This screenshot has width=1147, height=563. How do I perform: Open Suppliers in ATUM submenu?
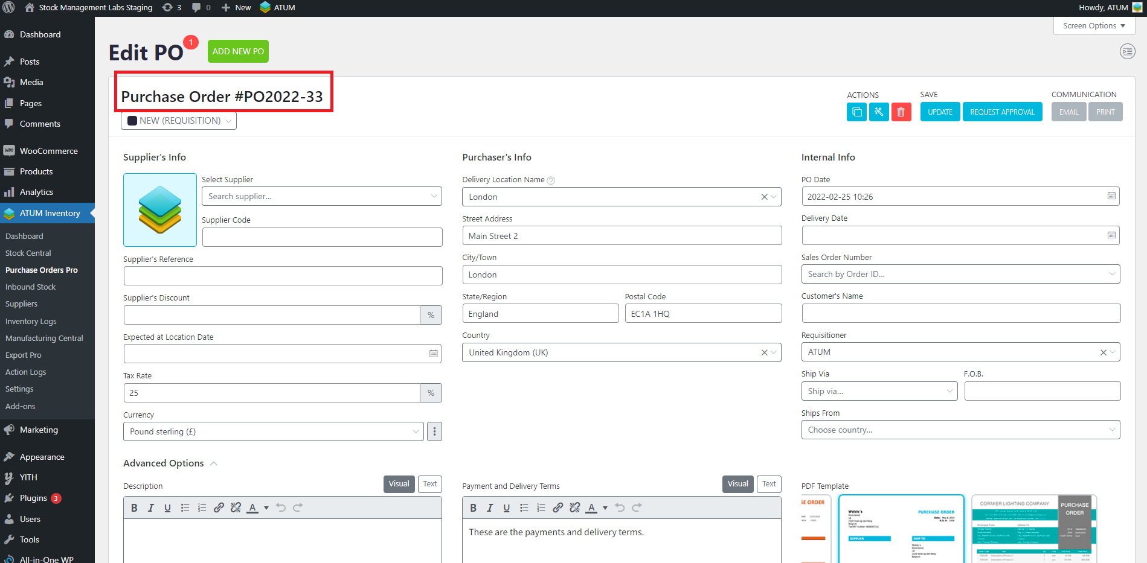click(x=22, y=304)
